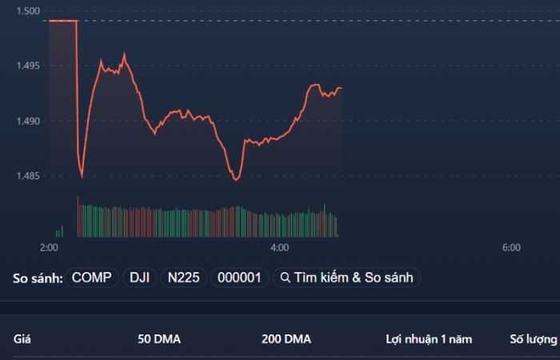This screenshot has width=560, height=360.
Task: Click the 1.495 price axis label
Action: [x=28, y=66]
